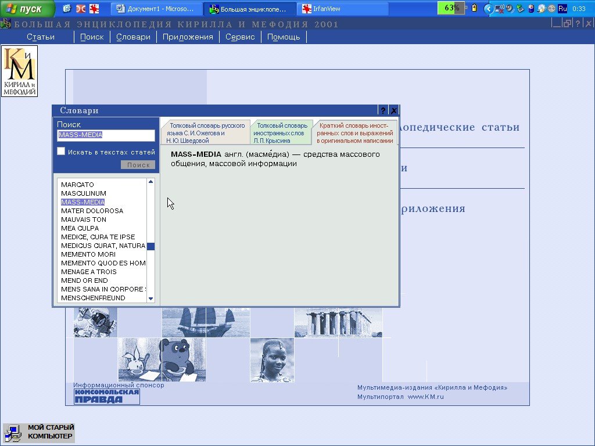Click the word list scrollbar thumb

[x=150, y=246]
